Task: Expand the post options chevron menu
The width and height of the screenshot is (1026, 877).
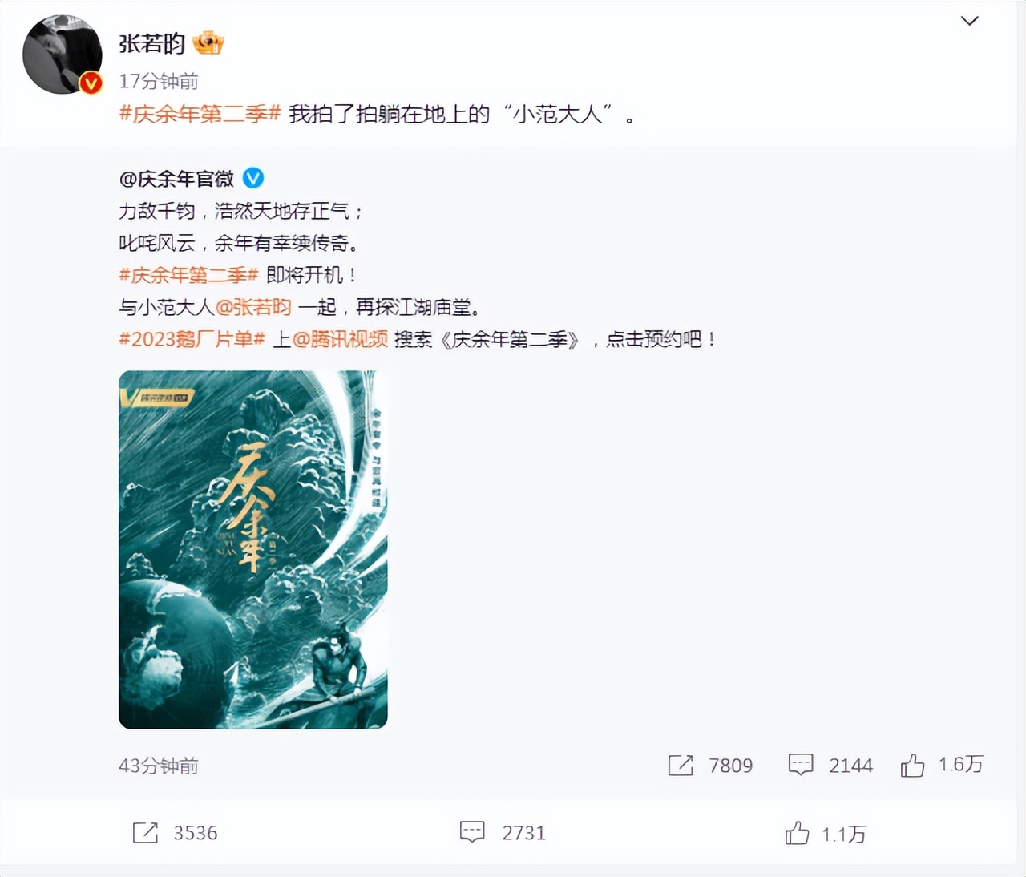Action: click(x=970, y=21)
